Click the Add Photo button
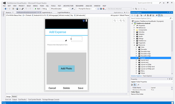The image size is (175, 104). click(x=66, y=68)
